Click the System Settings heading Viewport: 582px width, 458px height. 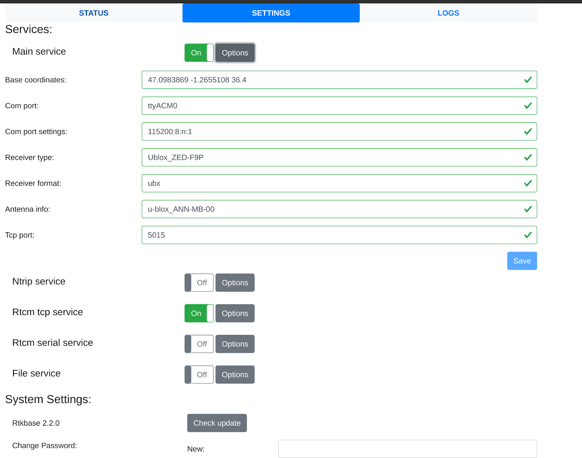(x=48, y=399)
